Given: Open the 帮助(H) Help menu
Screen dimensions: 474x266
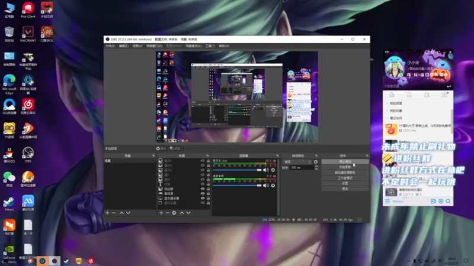Looking at the screenshot, I should pos(224,46).
